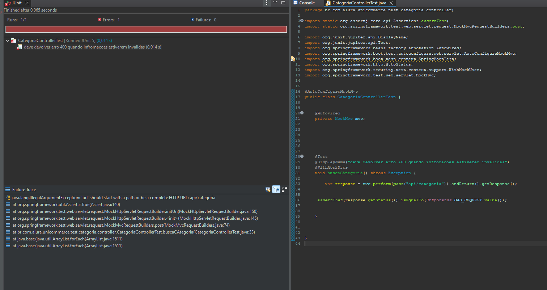The width and height of the screenshot is (547, 290).
Task: Click the @WithMockUser annotation in code
Action: coord(331,167)
